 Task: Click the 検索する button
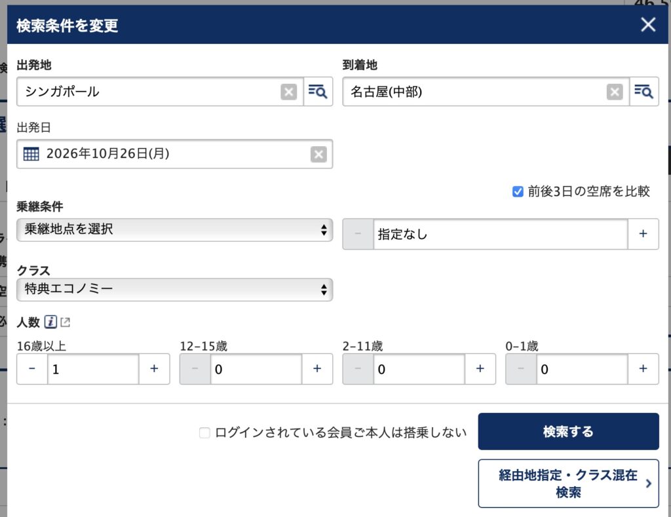point(568,432)
